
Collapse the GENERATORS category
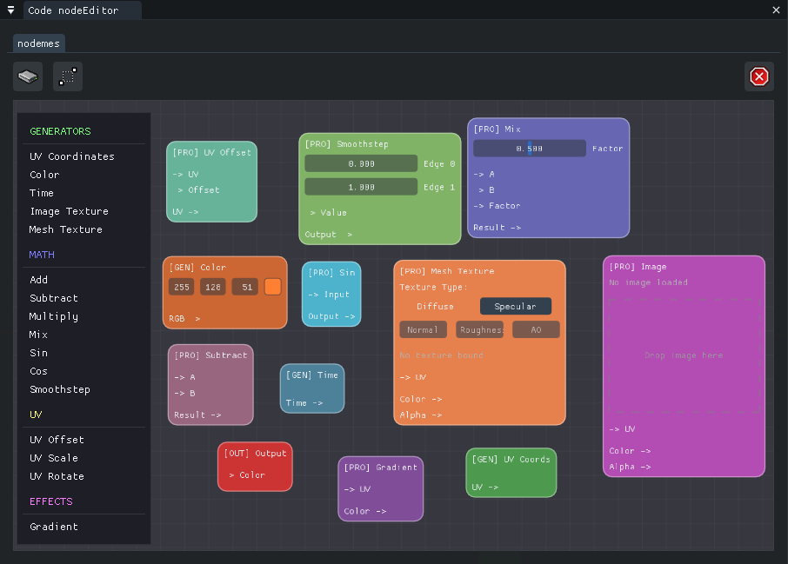click(59, 131)
